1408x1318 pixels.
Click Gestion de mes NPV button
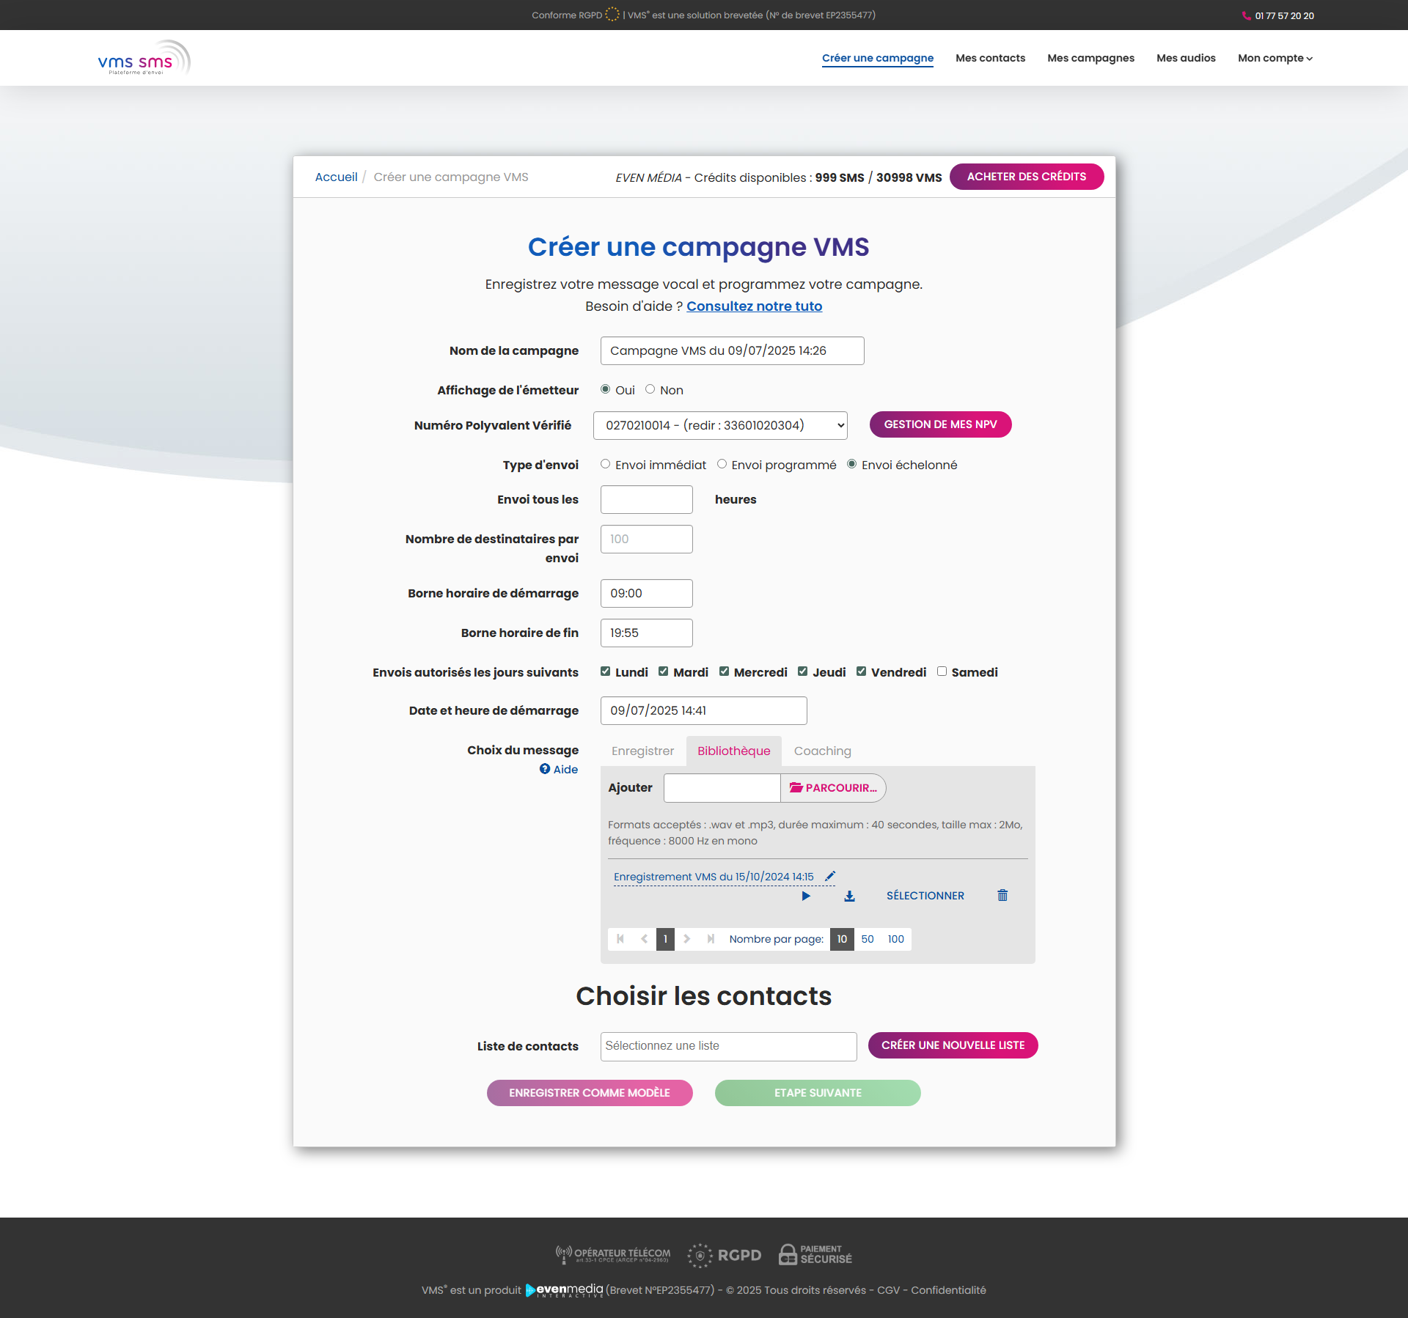pos(940,424)
